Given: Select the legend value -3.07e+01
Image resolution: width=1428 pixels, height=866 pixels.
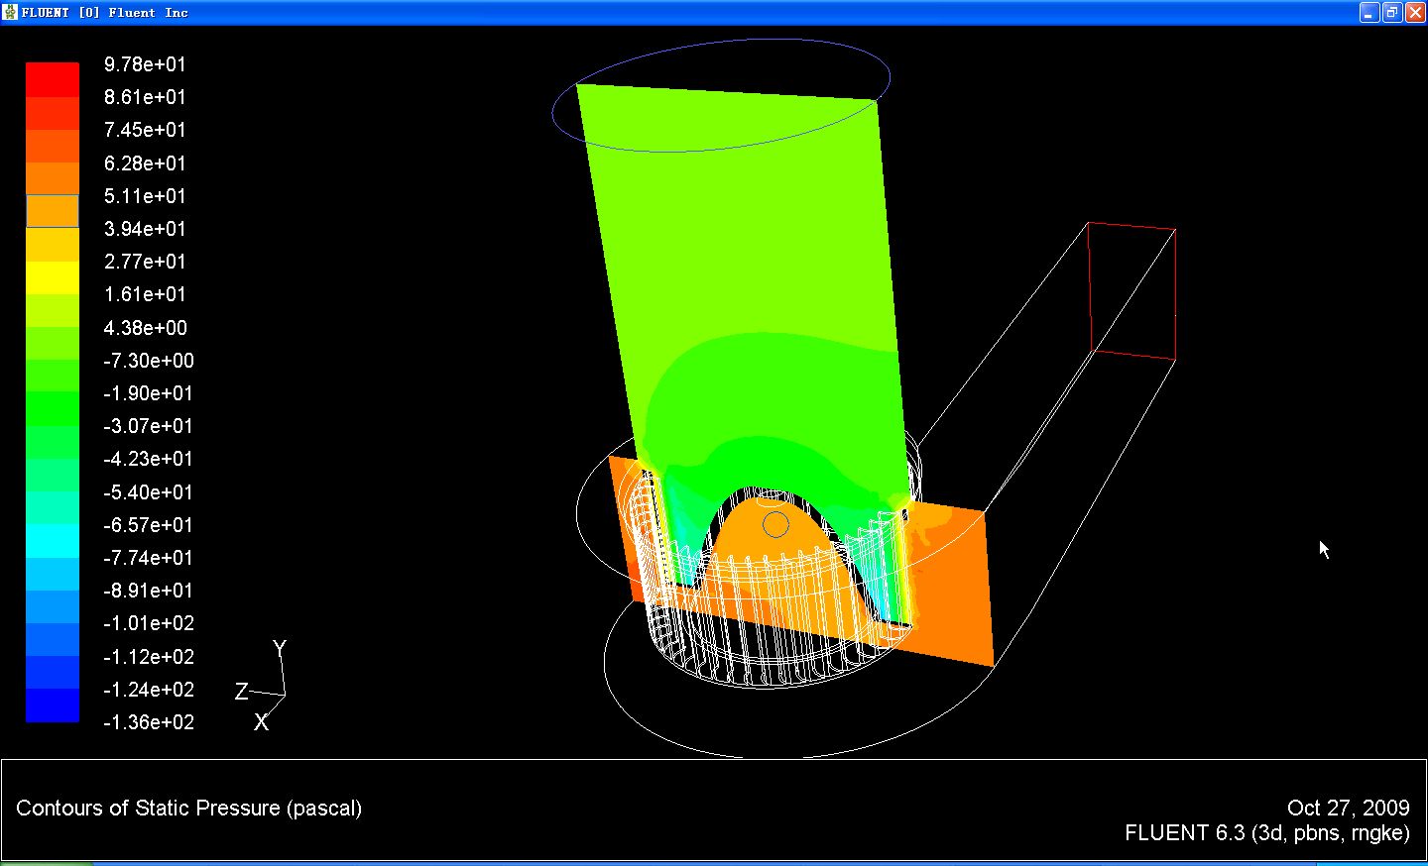Looking at the screenshot, I should coord(149,426).
